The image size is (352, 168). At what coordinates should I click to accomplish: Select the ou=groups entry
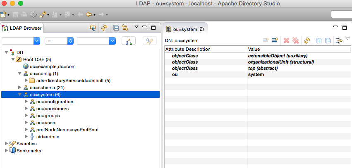pyautogui.click(x=48, y=116)
